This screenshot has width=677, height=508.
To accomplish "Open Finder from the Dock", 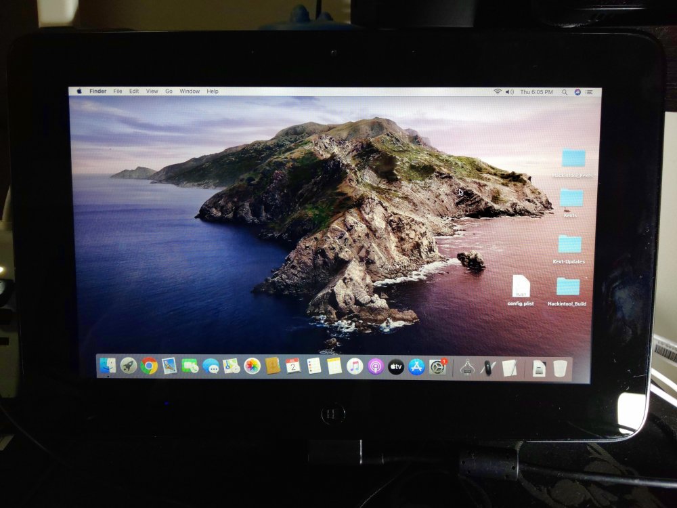I will [x=108, y=366].
